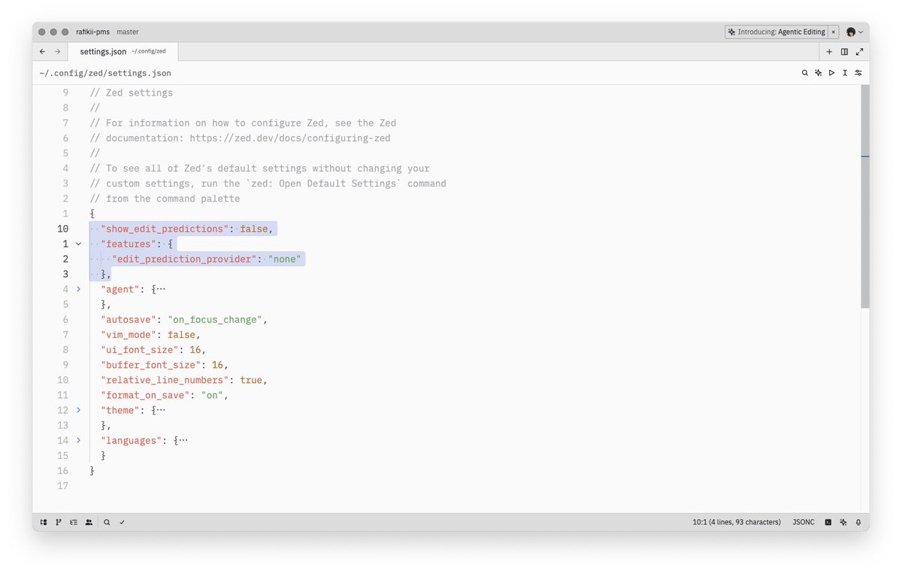The width and height of the screenshot is (902, 574).
Task: Click the macOS green fullscreen window button
Action: click(x=65, y=32)
